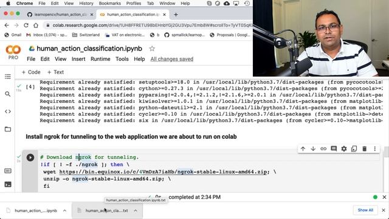
Task: Open the Chrome Bookmarks menu
Action: pyautogui.click(x=109, y=4)
